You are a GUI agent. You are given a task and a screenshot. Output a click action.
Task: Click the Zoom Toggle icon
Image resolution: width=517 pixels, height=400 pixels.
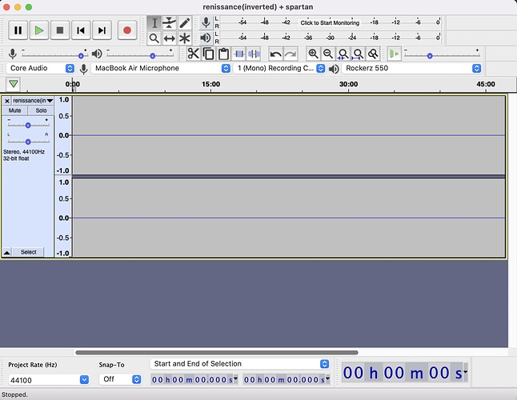[373, 54]
